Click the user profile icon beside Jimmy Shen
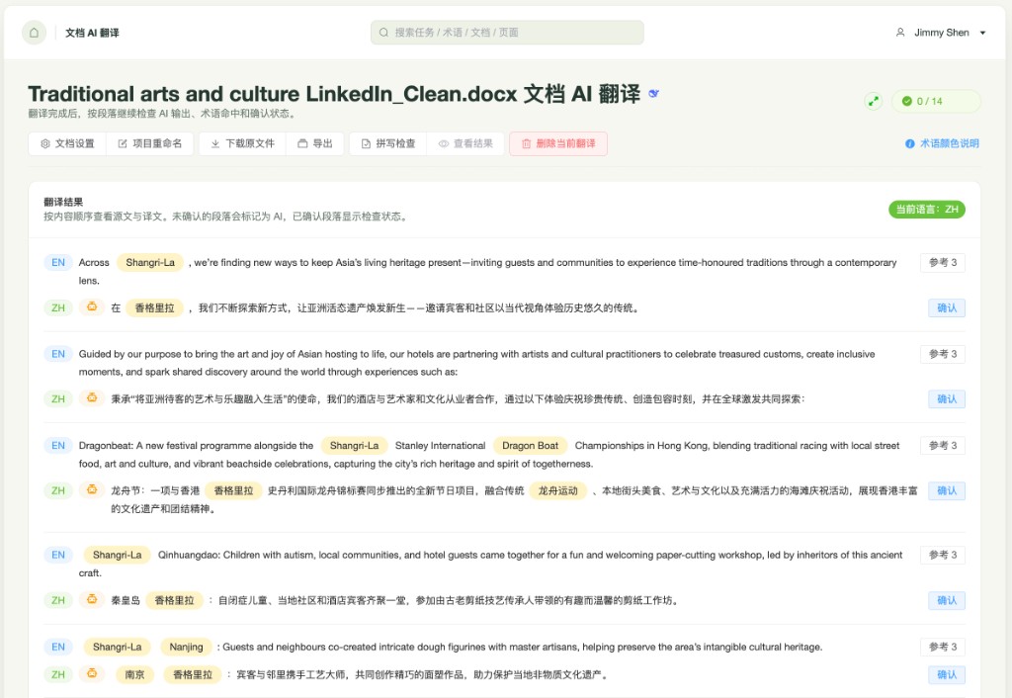This screenshot has height=698, width=1012. [899, 33]
